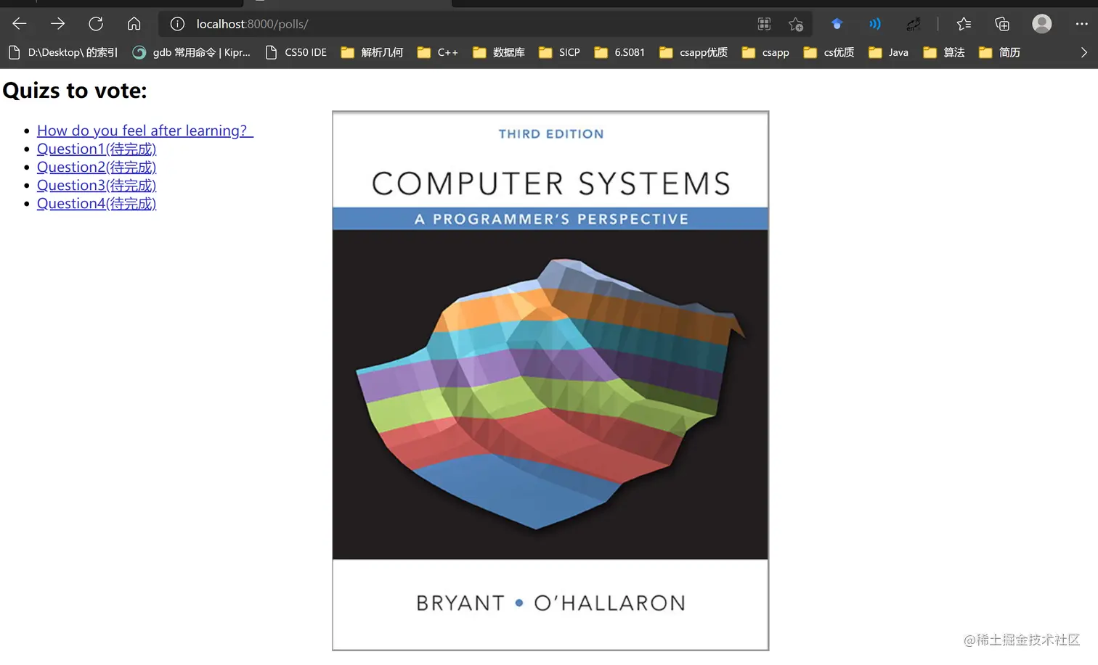
Task: Expand the csapp bookmark folder
Action: pos(765,52)
